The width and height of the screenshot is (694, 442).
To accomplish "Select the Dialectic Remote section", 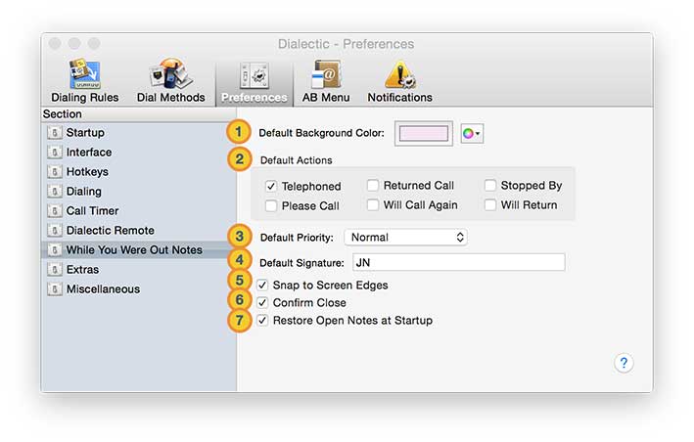I will coord(139,230).
